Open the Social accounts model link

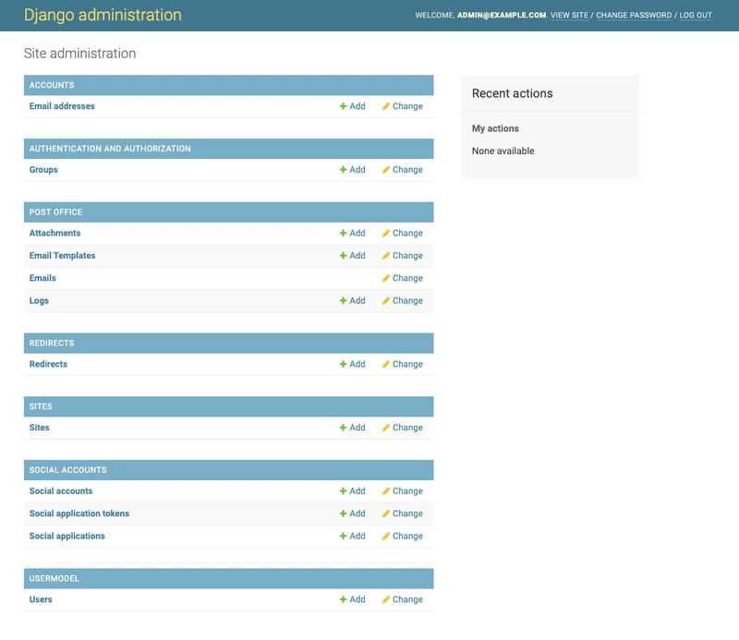point(61,491)
